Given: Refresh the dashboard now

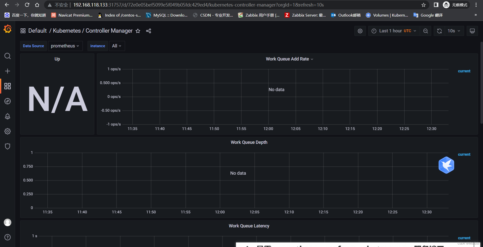Looking at the screenshot, I should click(439, 31).
